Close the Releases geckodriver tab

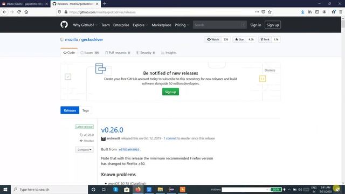pyautogui.click(x=97, y=4)
